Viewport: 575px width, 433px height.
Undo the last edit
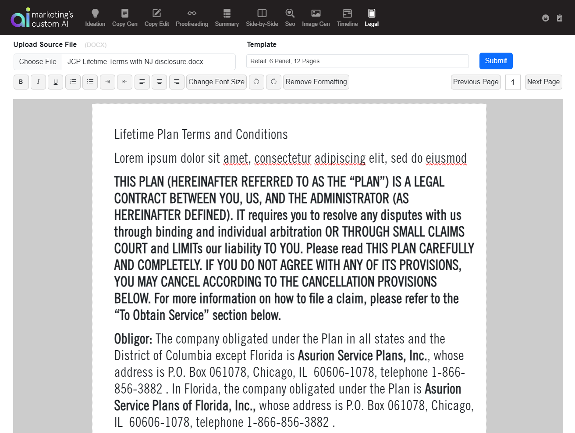click(256, 82)
